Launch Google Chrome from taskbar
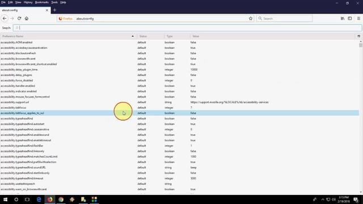 click(x=61, y=199)
